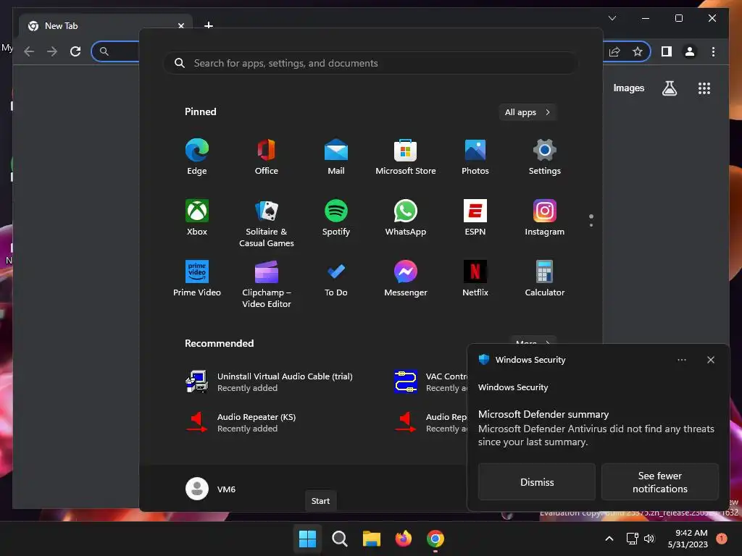742x556 pixels.
Task: Show hidden system tray icons
Action: pos(609,539)
